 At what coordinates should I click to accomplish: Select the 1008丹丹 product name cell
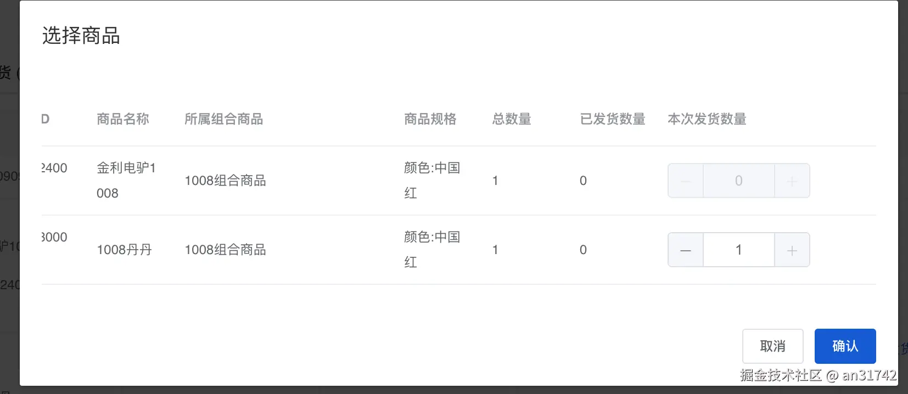[x=124, y=250]
